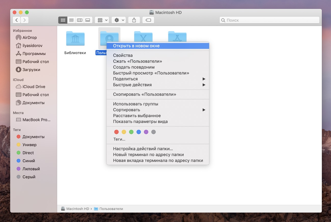Click Пользователи in the path bar
The height and width of the screenshot is (222, 331).
click(109, 209)
